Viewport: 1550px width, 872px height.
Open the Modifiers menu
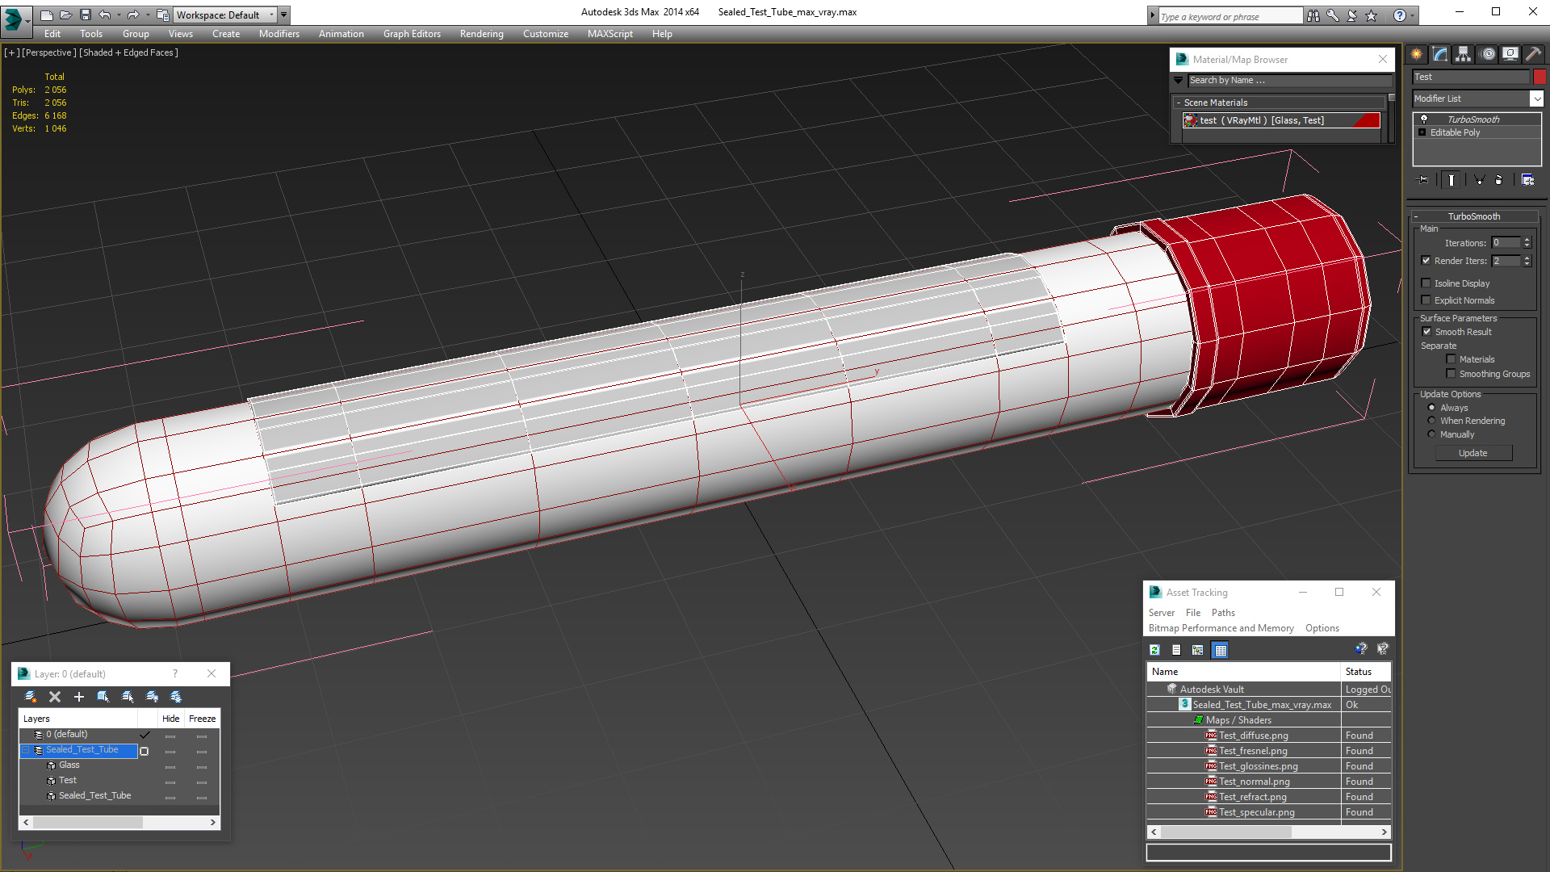279,34
